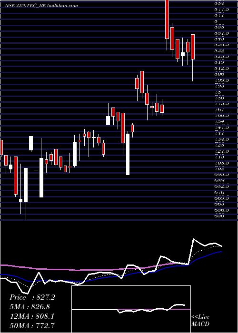The width and height of the screenshot is (238, 333).
Task: Click the MACD inset chart panel
Action: tap(131, 309)
